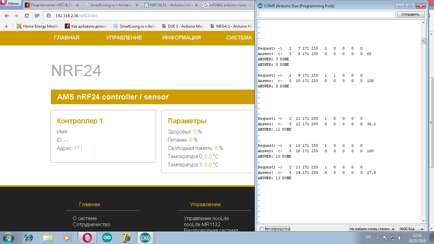This screenshot has width=434, height=244.
Task: Open the "Управление" footer heading link
Action: (205, 204)
